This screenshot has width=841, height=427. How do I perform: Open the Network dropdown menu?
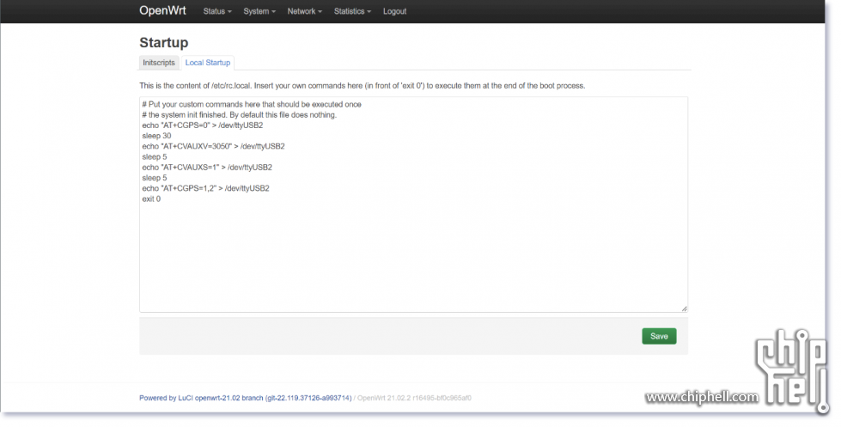(304, 11)
